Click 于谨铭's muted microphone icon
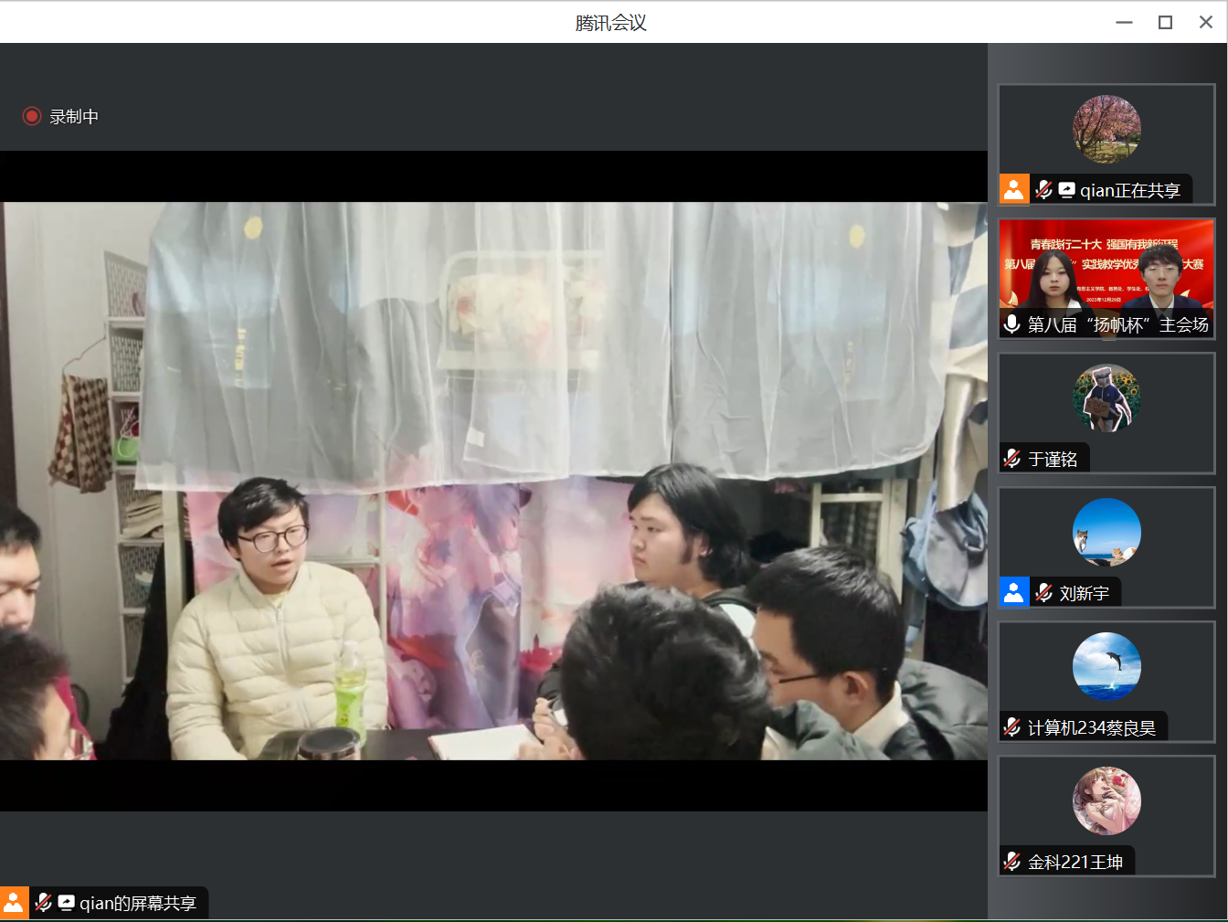This screenshot has height=922, width=1228. [x=1011, y=458]
